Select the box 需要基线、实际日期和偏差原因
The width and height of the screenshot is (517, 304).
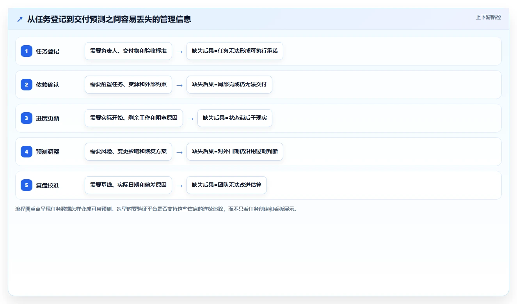point(128,185)
